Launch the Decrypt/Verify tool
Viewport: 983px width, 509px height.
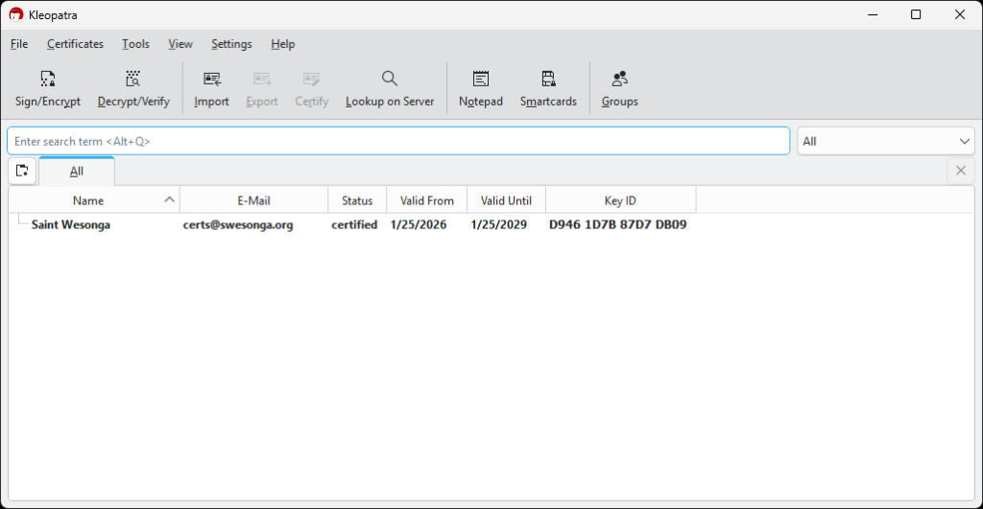(x=133, y=89)
